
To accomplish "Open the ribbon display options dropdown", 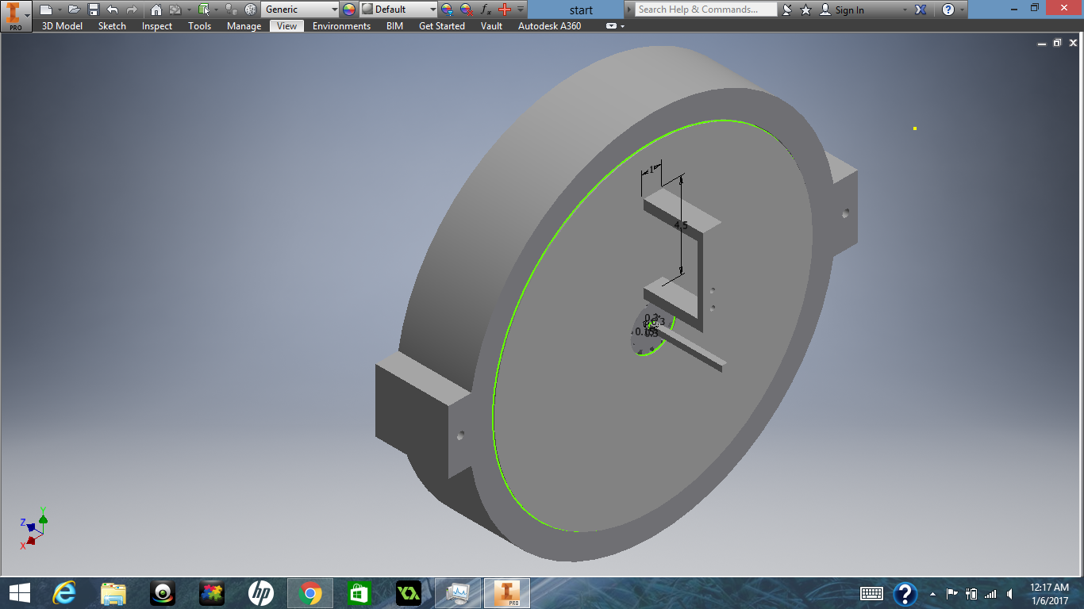I will coord(615,26).
